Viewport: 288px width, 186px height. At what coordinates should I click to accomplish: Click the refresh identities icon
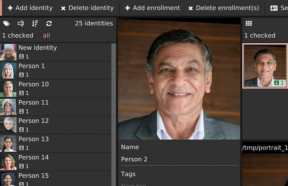[49, 24]
